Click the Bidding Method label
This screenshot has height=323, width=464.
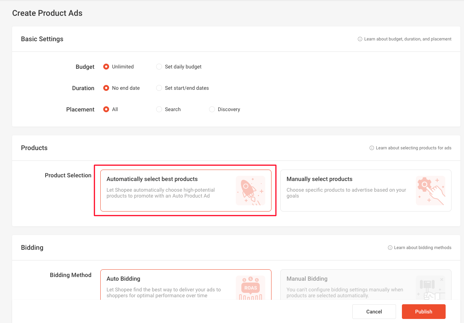pyautogui.click(x=71, y=275)
